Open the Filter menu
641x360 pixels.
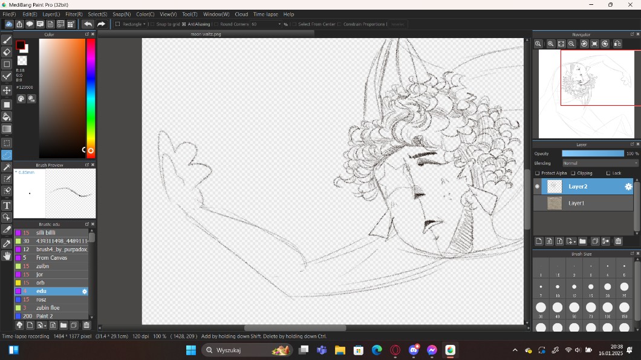click(74, 14)
